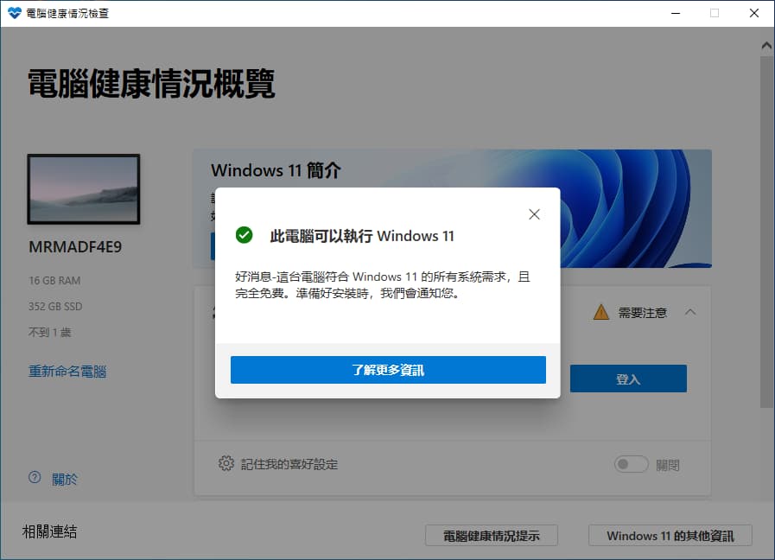775x560 pixels.
Task: Open the 重新命名電腦 link
Action: [67, 372]
